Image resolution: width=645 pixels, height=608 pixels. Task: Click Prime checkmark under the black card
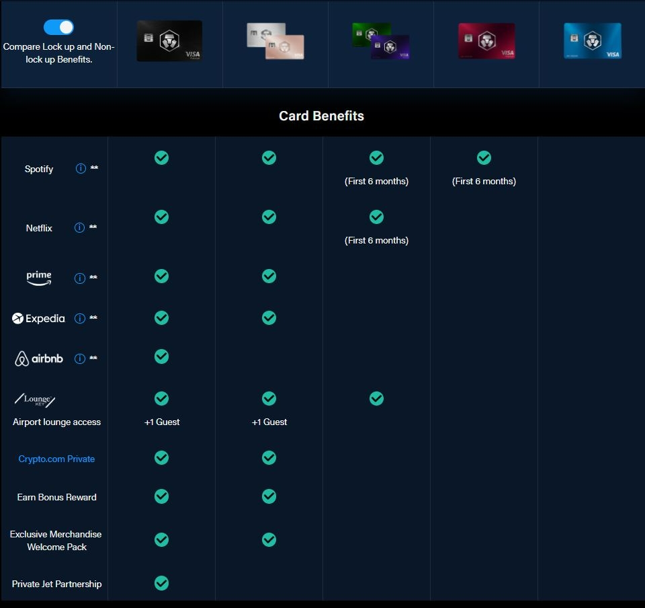(x=162, y=276)
